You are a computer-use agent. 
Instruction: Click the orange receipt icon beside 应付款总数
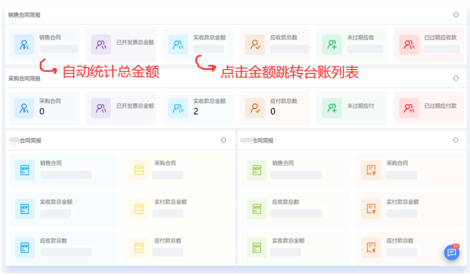click(371, 248)
